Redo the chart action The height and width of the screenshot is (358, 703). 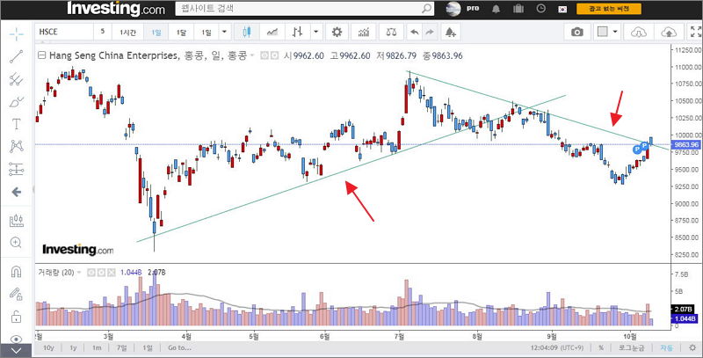tap(429, 32)
